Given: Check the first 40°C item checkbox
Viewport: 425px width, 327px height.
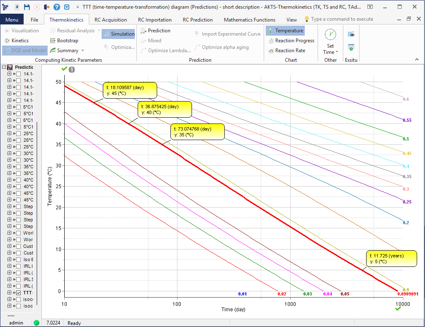Looking at the screenshot, I should (18, 180).
